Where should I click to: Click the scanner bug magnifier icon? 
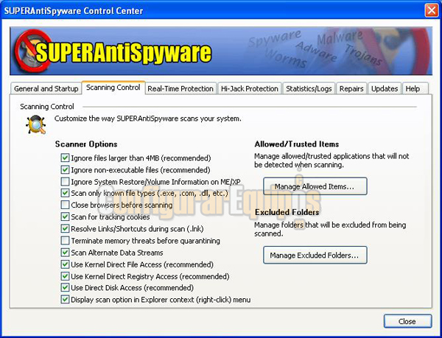pos(36,124)
